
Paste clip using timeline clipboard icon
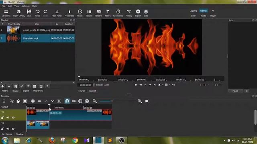25,101
